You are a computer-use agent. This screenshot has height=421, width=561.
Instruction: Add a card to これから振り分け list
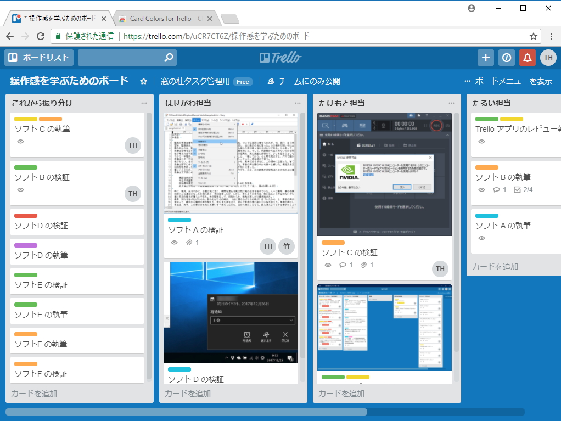point(34,394)
